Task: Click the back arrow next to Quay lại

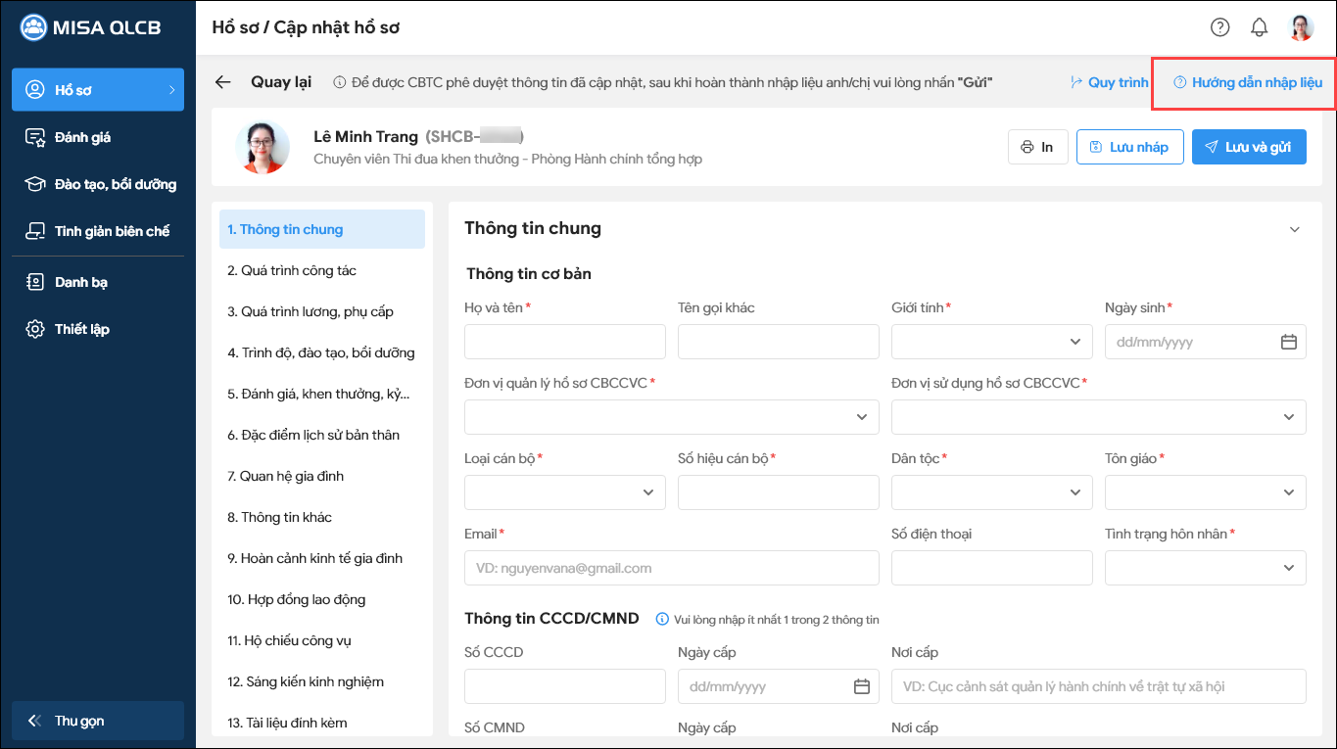Action: coord(223,82)
